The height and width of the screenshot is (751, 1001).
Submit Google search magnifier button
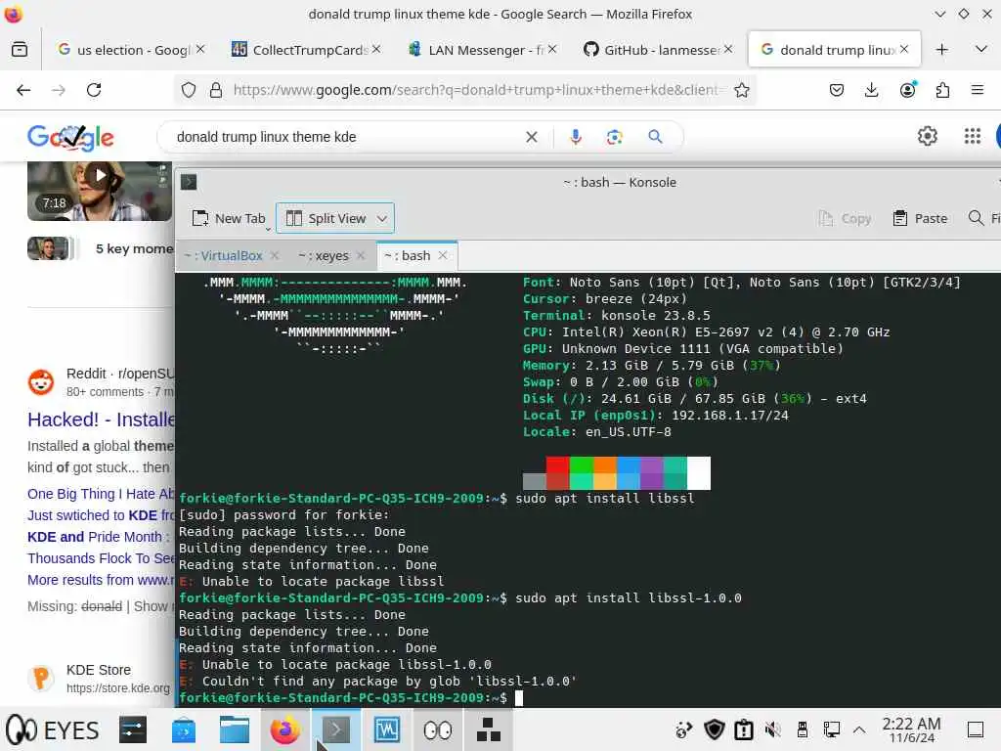[x=655, y=137]
